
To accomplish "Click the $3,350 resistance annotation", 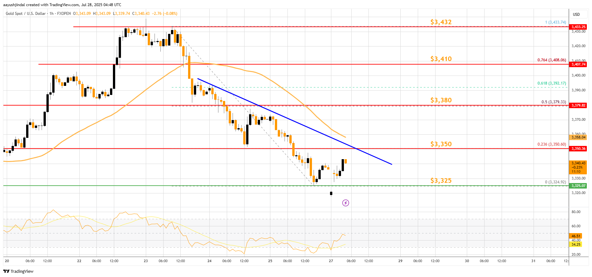I will (x=441, y=144).
